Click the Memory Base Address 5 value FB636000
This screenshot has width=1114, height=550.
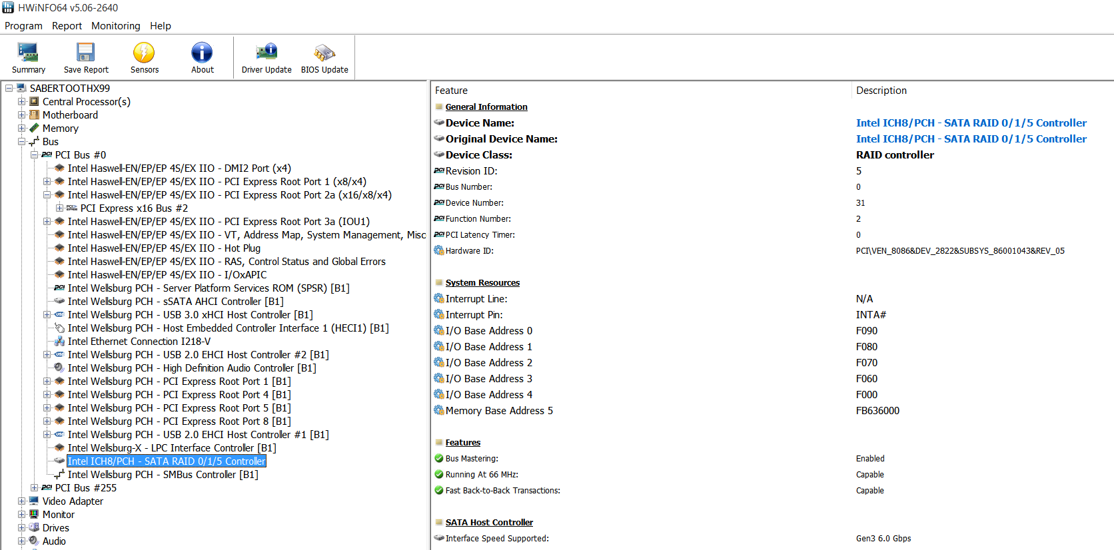[x=877, y=411]
